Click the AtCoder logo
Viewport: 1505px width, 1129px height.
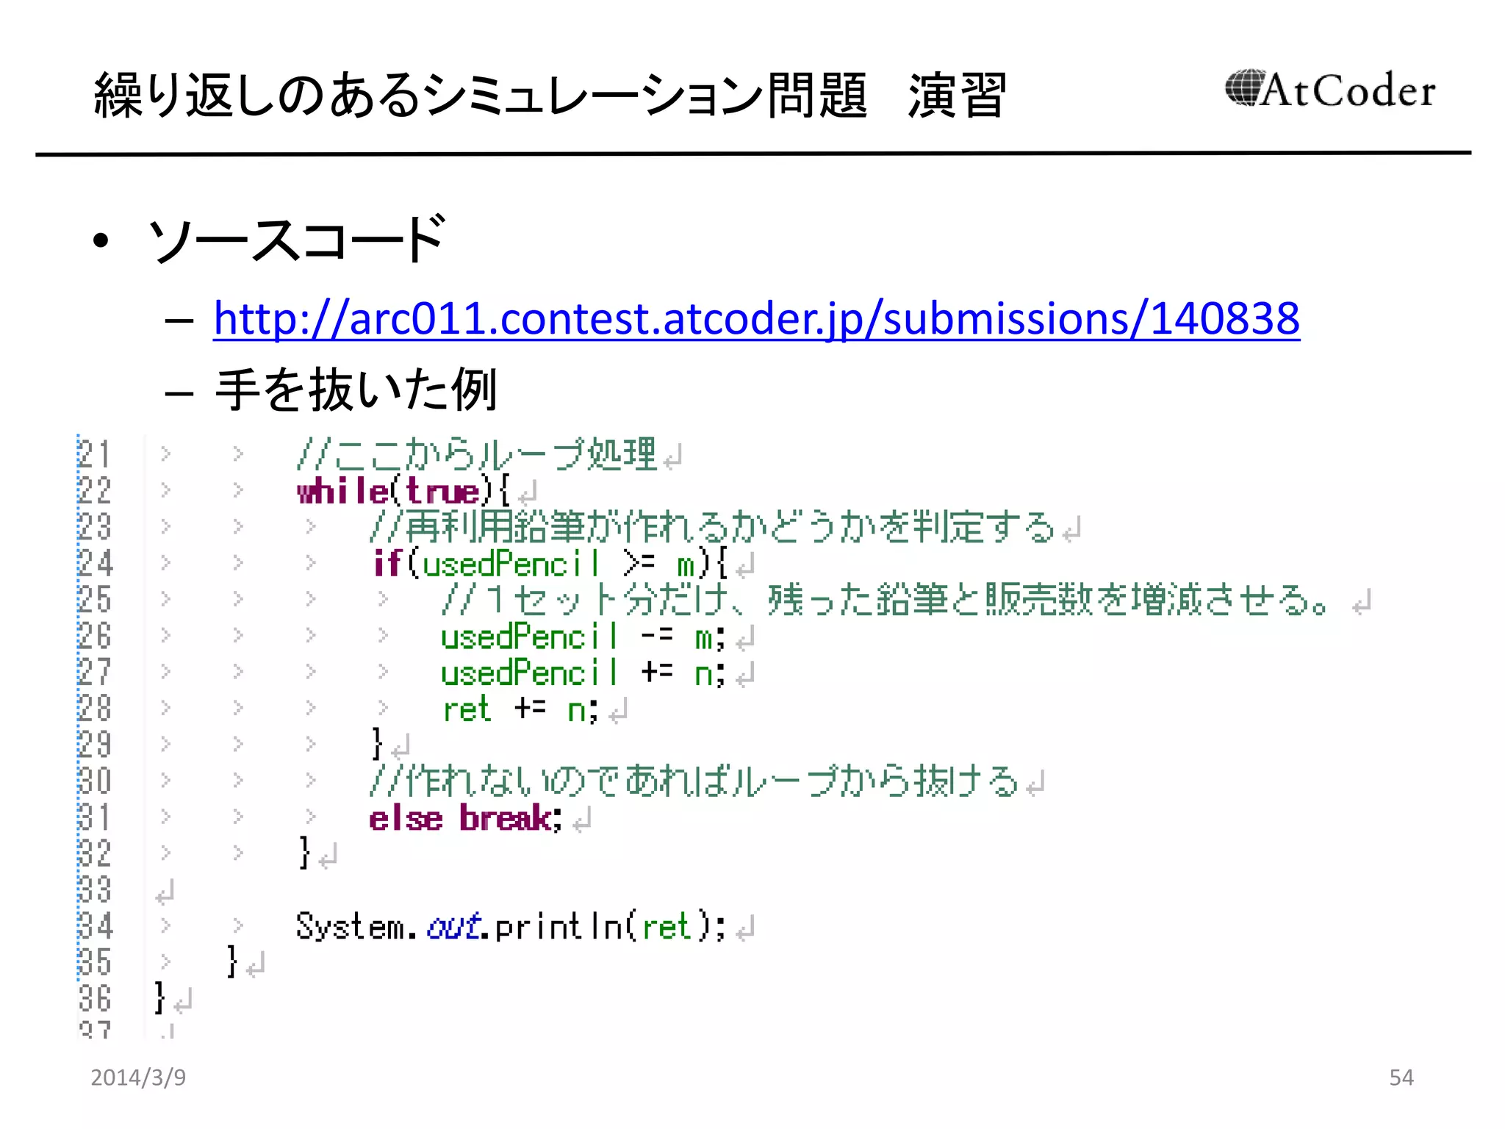pos(1330,90)
